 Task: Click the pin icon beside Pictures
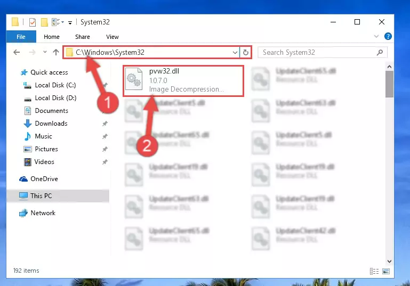tap(105, 149)
